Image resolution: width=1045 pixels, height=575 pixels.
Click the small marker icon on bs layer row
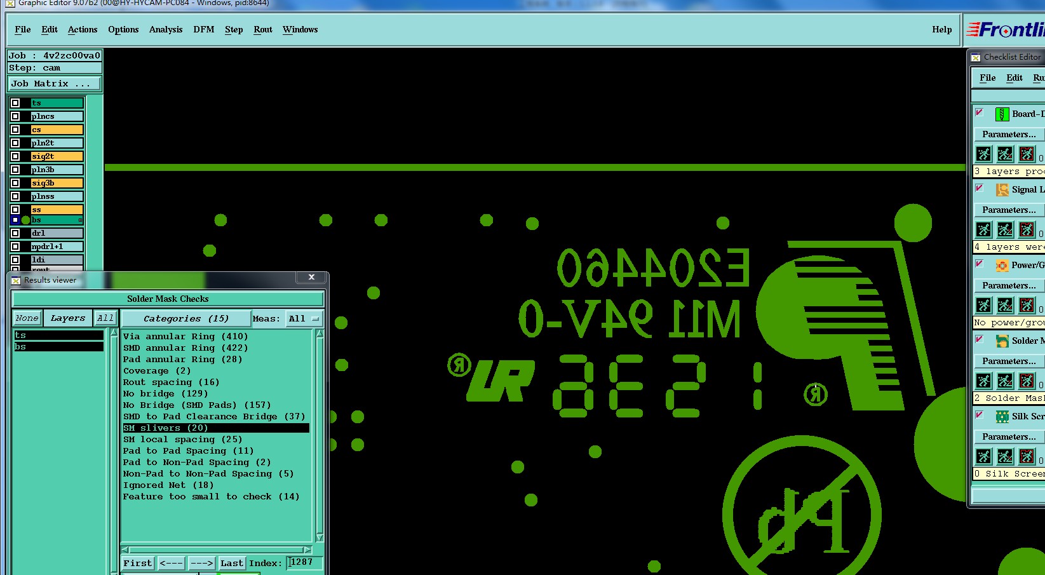80,220
